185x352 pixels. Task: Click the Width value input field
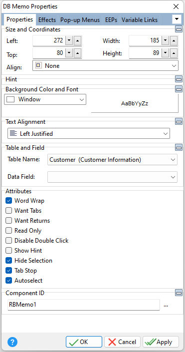145,40
